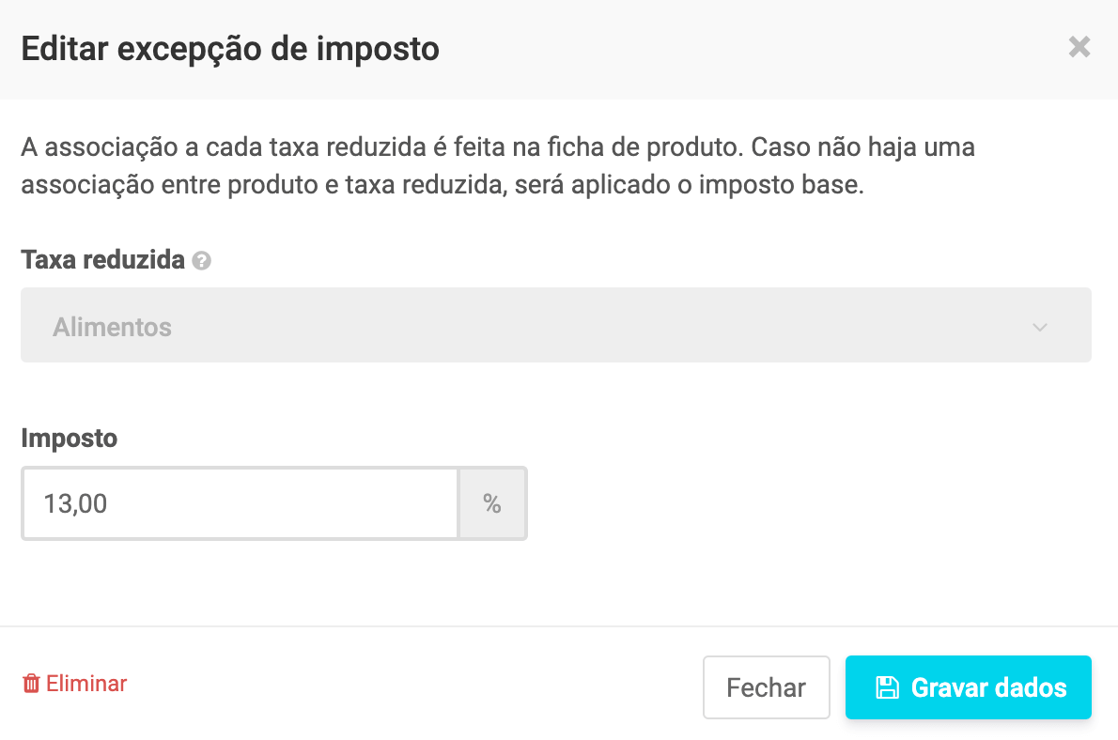Save changes with Gravar dados button
Image resolution: width=1118 pixels, height=740 pixels.
(x=969, y=687)
